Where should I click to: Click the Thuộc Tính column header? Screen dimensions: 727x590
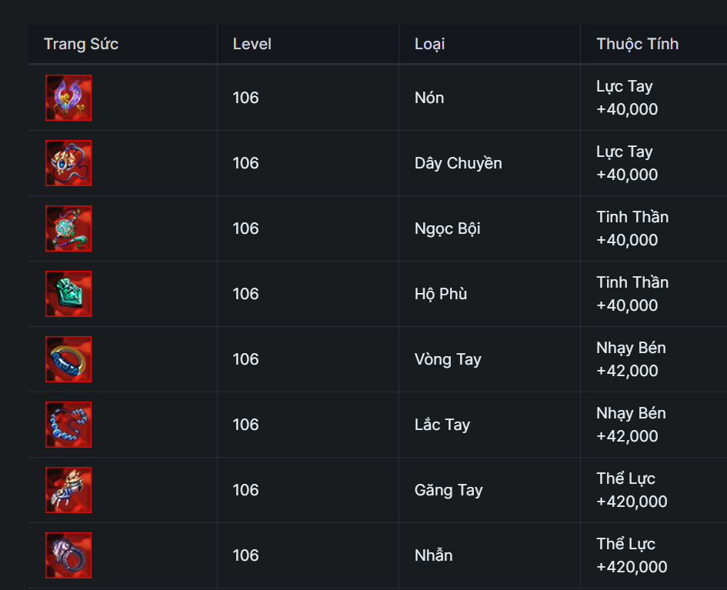point(637,44)
